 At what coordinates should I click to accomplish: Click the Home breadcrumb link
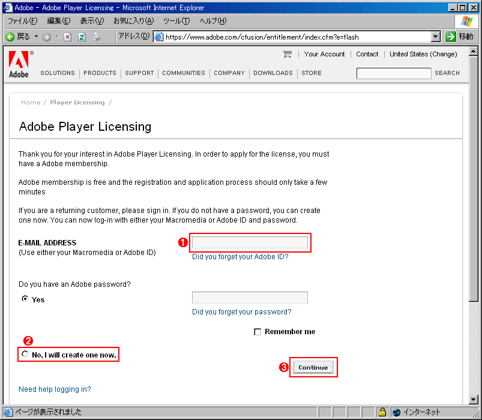click(x=31, y=103)
